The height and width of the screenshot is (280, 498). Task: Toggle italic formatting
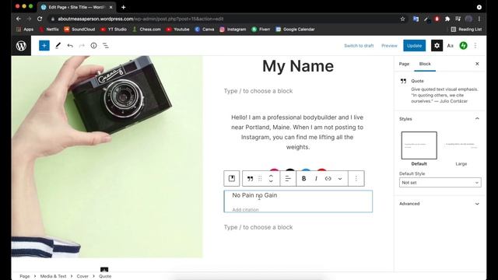[x=316, y=179]
